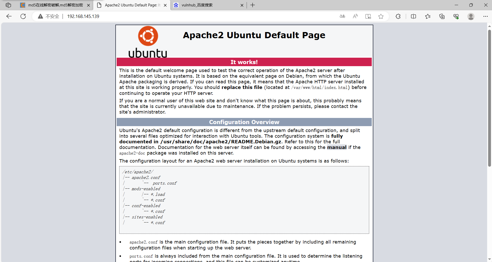Open a new tab with plus
492x262 pixels.
tap(253, 5)
